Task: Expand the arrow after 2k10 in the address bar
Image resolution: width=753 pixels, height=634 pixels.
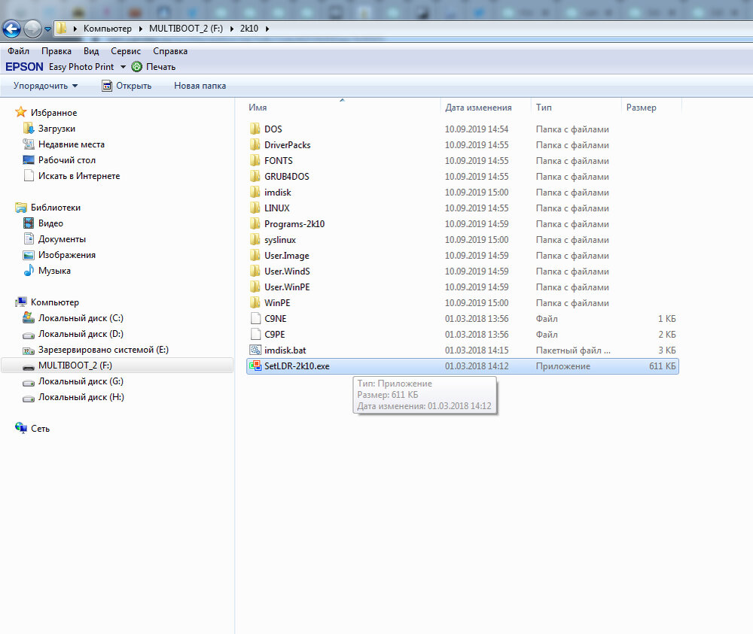Action: (x=267, y=29)
